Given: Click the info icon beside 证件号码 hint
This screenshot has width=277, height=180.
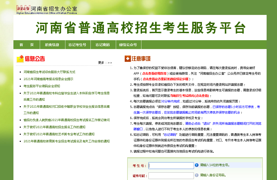Looking at the screenshot, I should (x=197, y=175).
